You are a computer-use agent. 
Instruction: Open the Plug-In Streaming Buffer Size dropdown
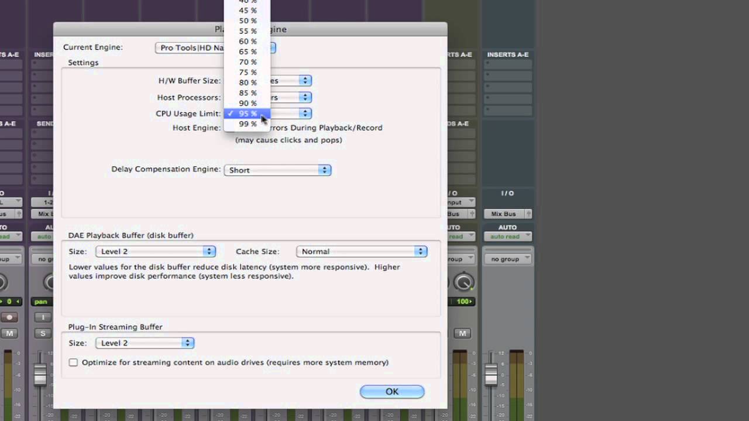coord(145,343)
